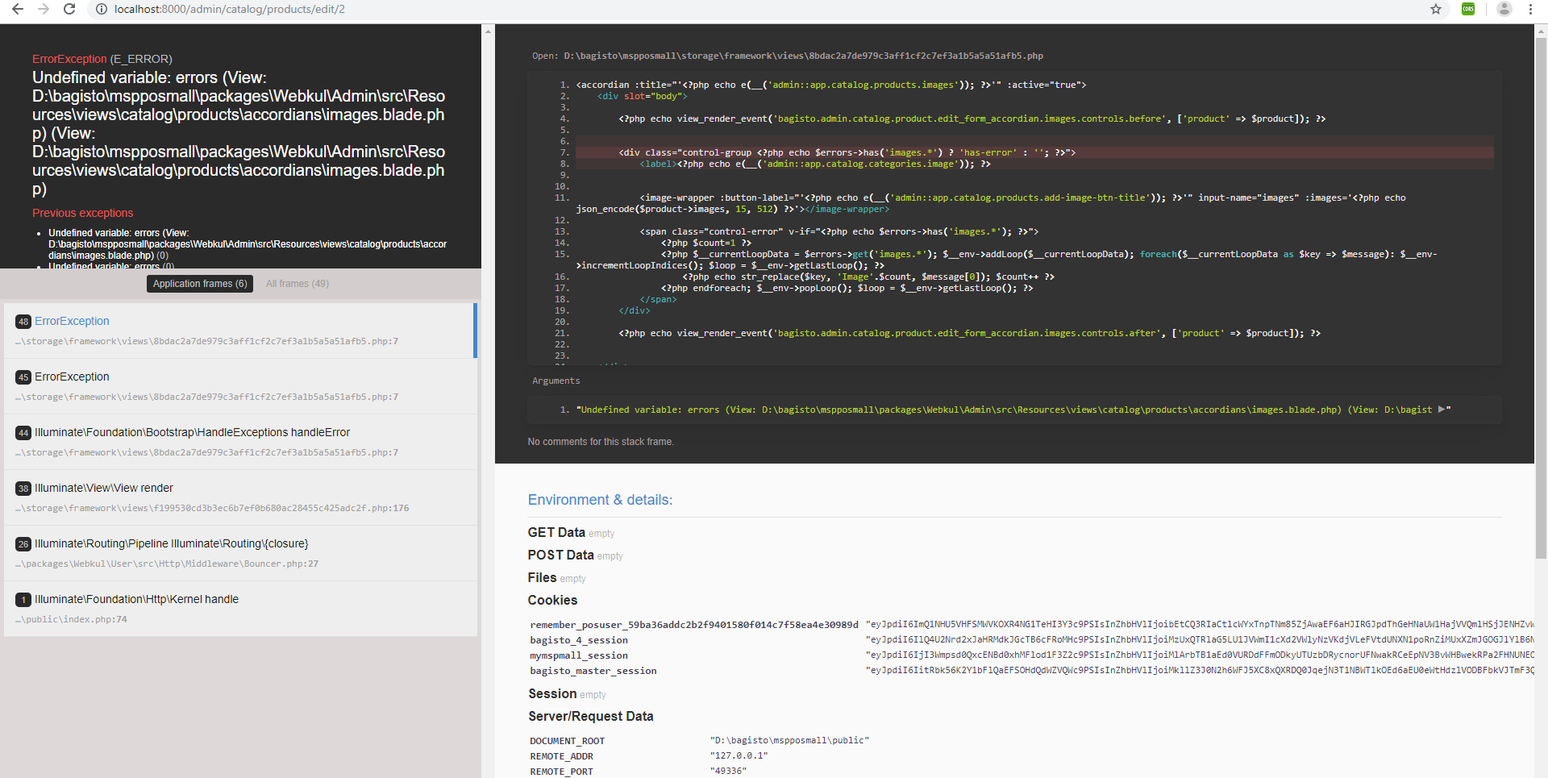Click the Files heading

542,577
